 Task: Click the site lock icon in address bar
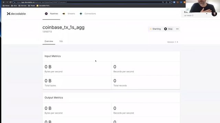(15, 2)
